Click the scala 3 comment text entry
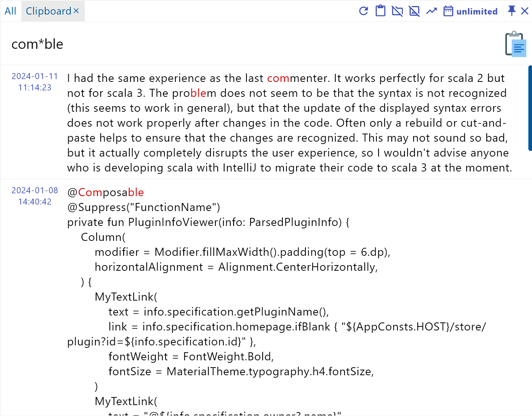The image size is (532, 416). point(289,123)
